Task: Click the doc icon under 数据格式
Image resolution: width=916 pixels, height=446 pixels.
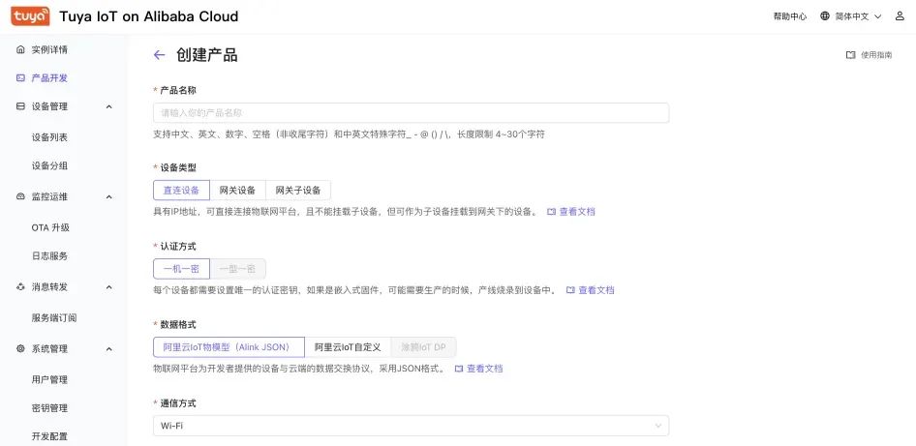Action: 459,369
